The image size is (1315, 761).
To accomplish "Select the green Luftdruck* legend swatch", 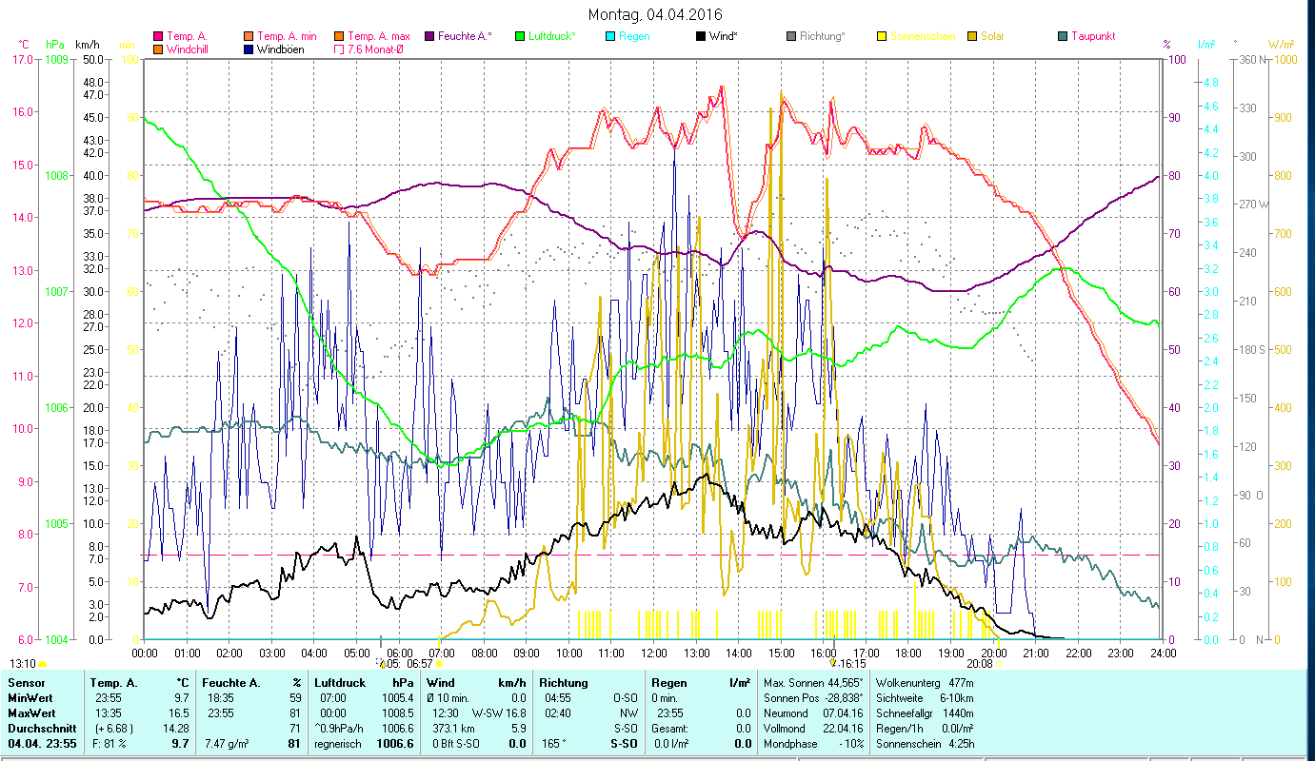I will (519, 36).
